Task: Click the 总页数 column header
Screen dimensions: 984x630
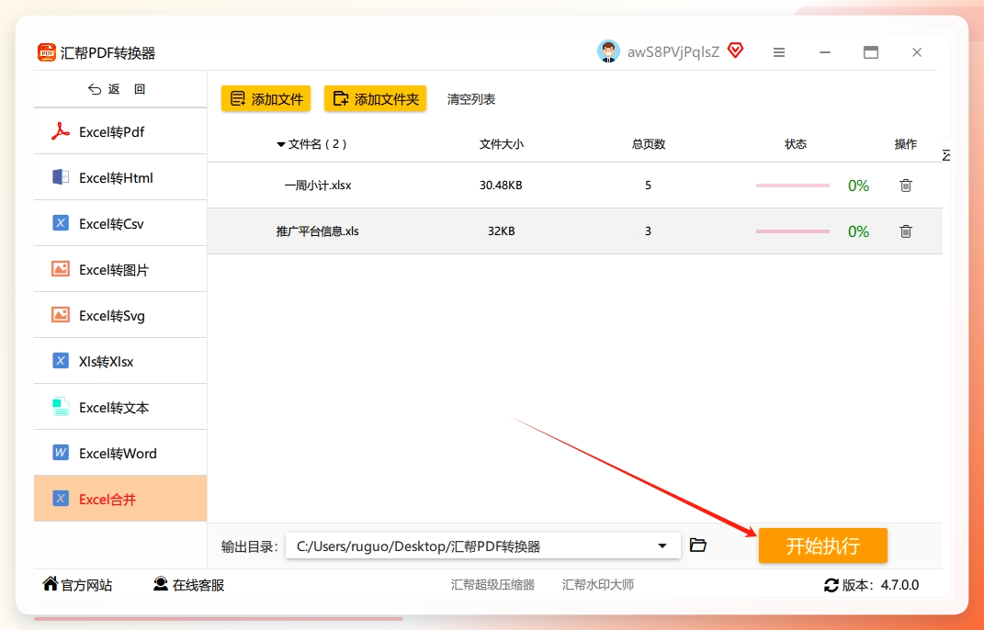Action: (649, 144)
